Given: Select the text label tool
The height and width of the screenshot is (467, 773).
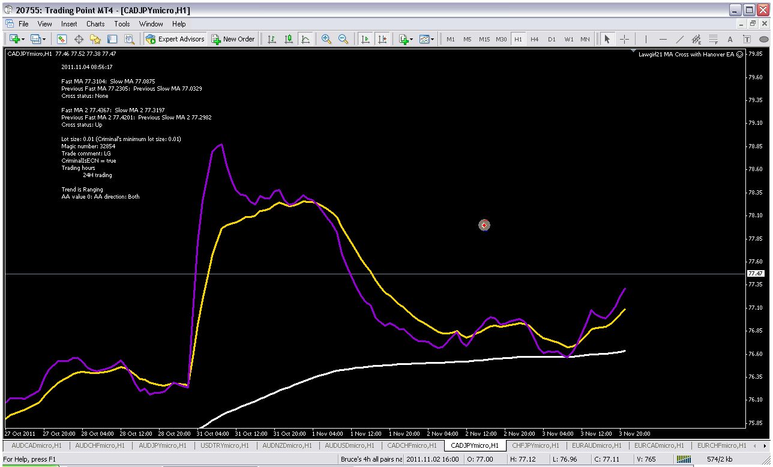Looking at the screenshot, I should [x=747, y=39].
